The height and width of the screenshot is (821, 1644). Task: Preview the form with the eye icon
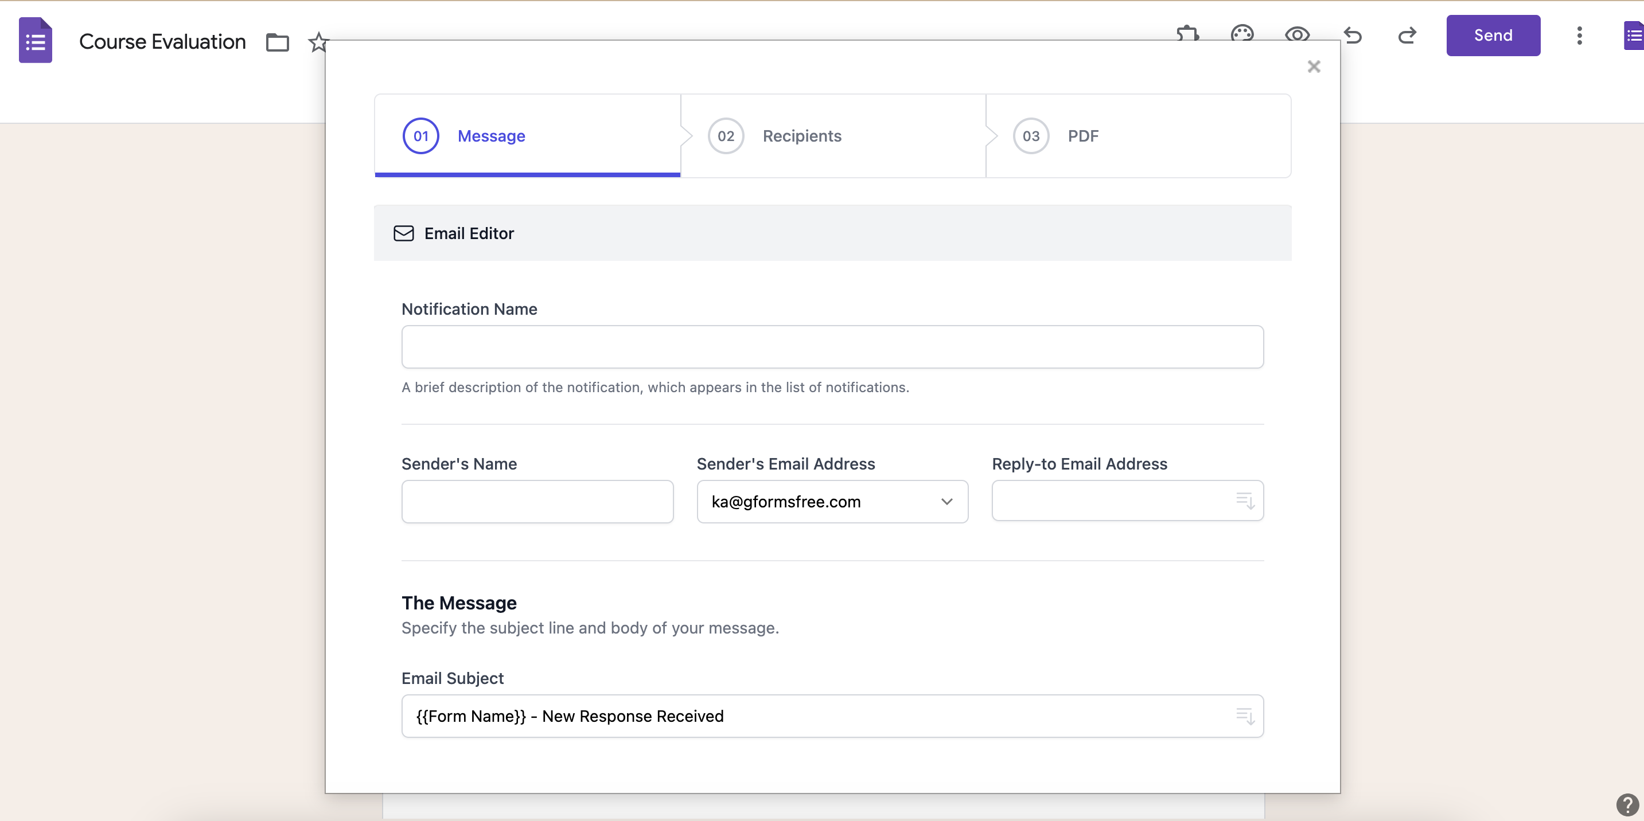coord(1298,35)
